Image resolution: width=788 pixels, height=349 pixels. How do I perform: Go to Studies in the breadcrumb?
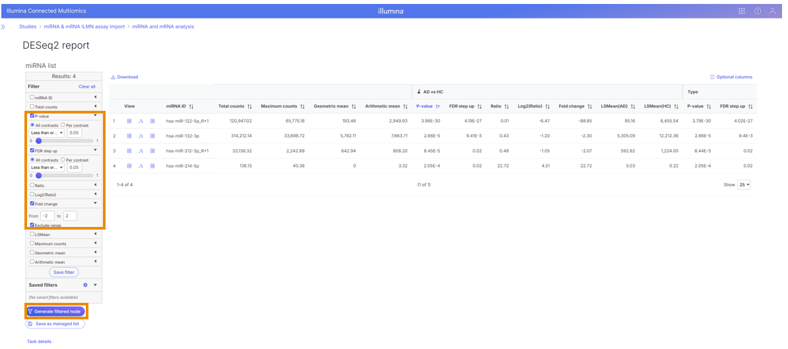point(28,27)
